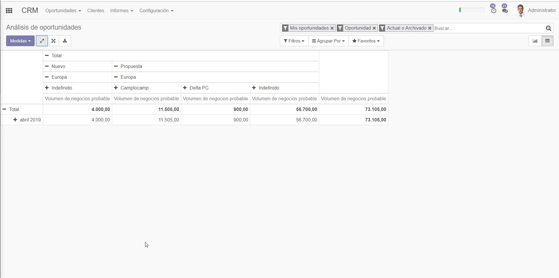Click the expand all icon
559x278 pixels.
pos(53,41)
